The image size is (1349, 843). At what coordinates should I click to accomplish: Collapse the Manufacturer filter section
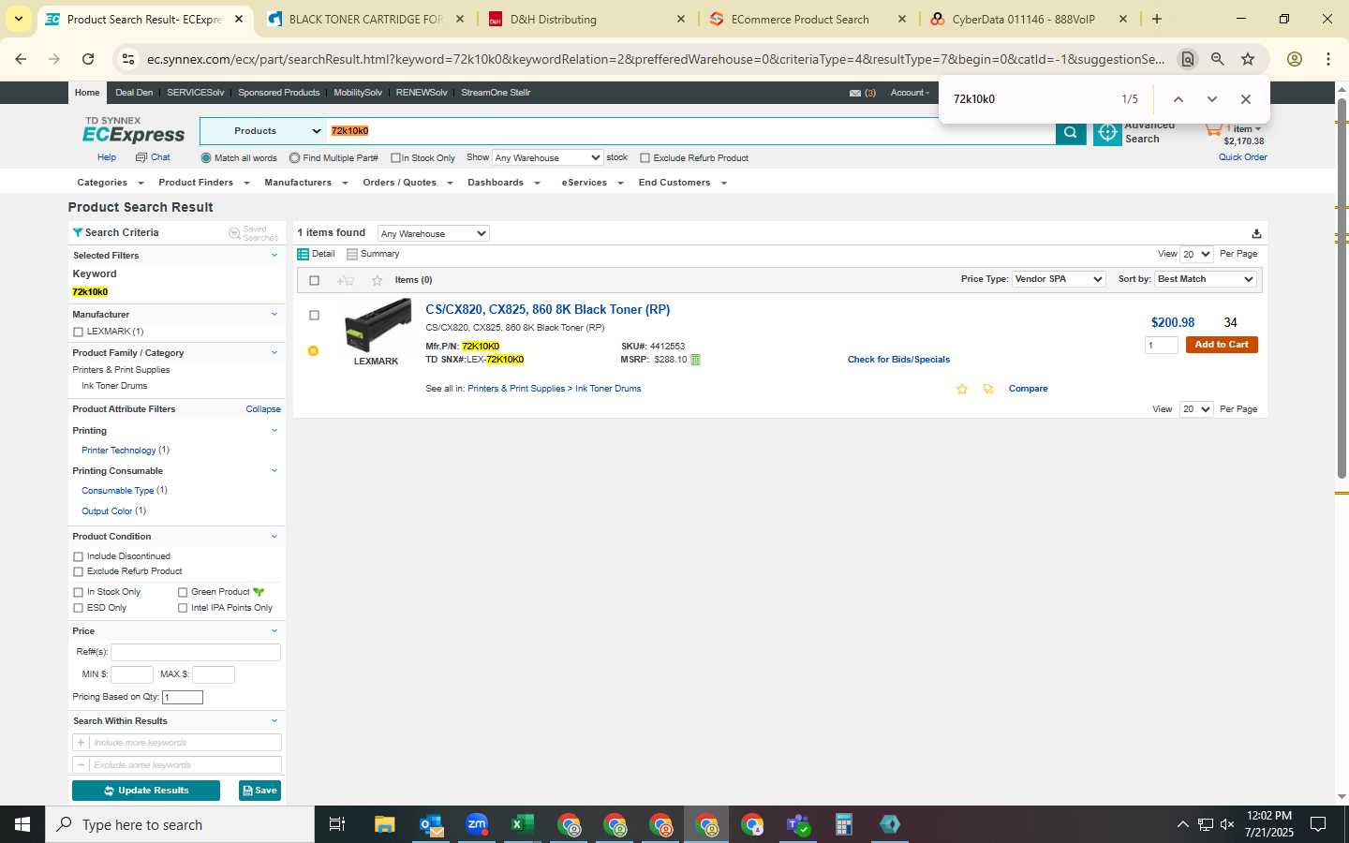pos(274,315)
